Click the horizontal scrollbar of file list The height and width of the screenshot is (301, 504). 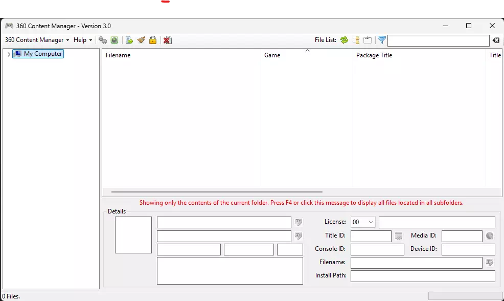[217, 192]
